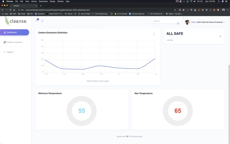The width and height of the screenshot is (230, 144).
Task: Open the Common App Essay bookmark
Action: click(137, 14)
